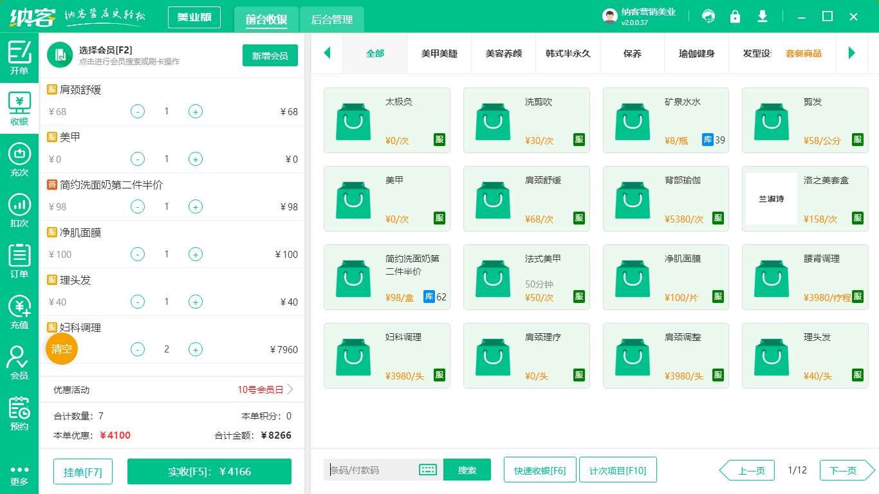Image resolution: width=879 pixels, height=494 pixels.
Task: Increase quantity of 净肌面膜 in cart
Action: pos(196,254)
